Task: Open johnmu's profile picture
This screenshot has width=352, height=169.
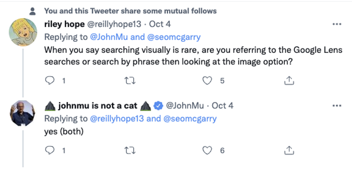Action: coord(23,113)
